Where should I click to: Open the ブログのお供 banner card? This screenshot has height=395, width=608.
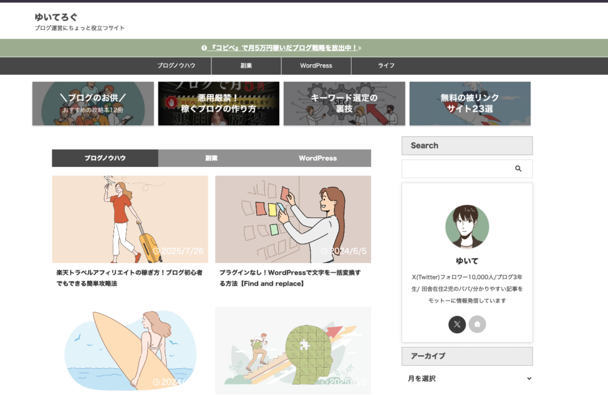tap(93, 103)
